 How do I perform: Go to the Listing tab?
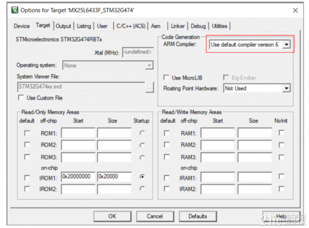[x=84, y=26]
